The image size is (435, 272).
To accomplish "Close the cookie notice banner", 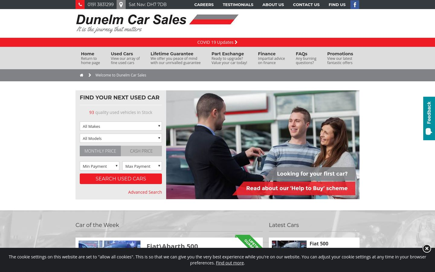I will point(427,249).
